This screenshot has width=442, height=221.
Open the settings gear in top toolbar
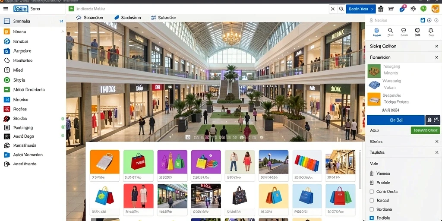(x=413, y=9)
